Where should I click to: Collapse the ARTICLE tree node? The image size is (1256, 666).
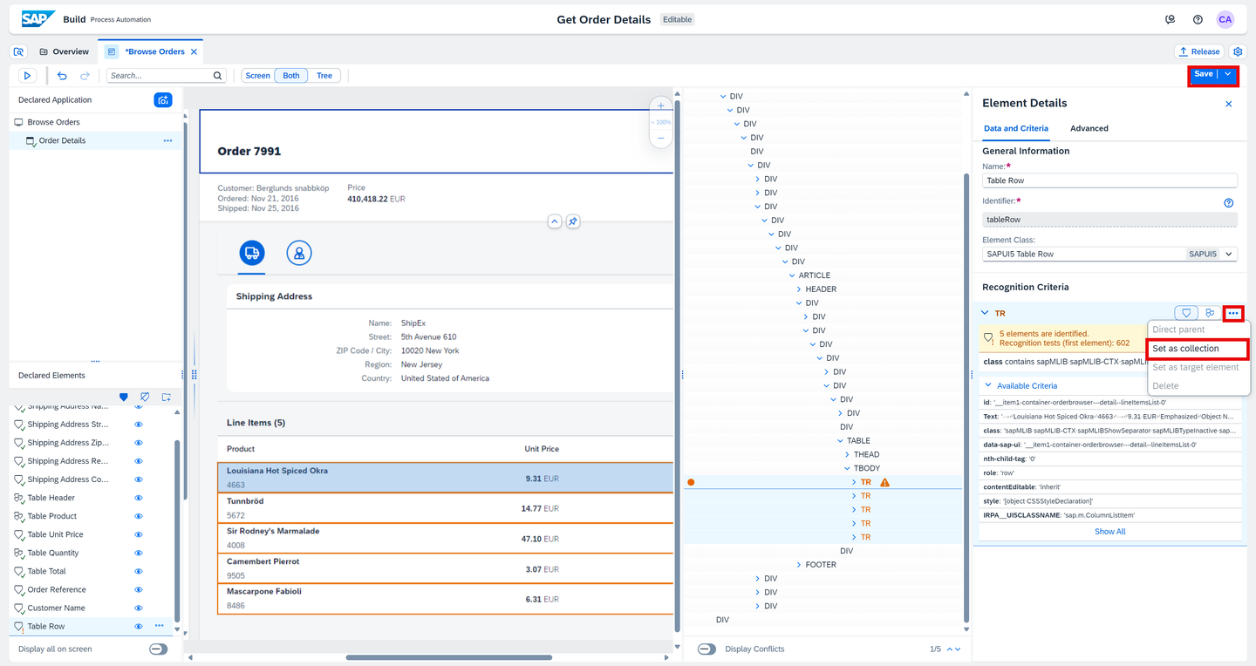(x=791, y=275)
